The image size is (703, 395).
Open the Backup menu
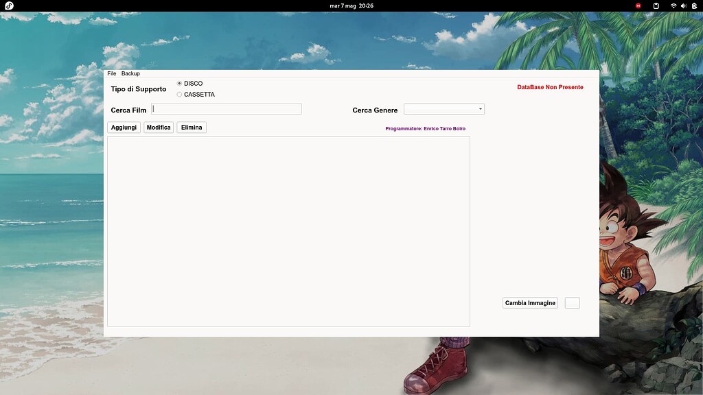point(130,73)
